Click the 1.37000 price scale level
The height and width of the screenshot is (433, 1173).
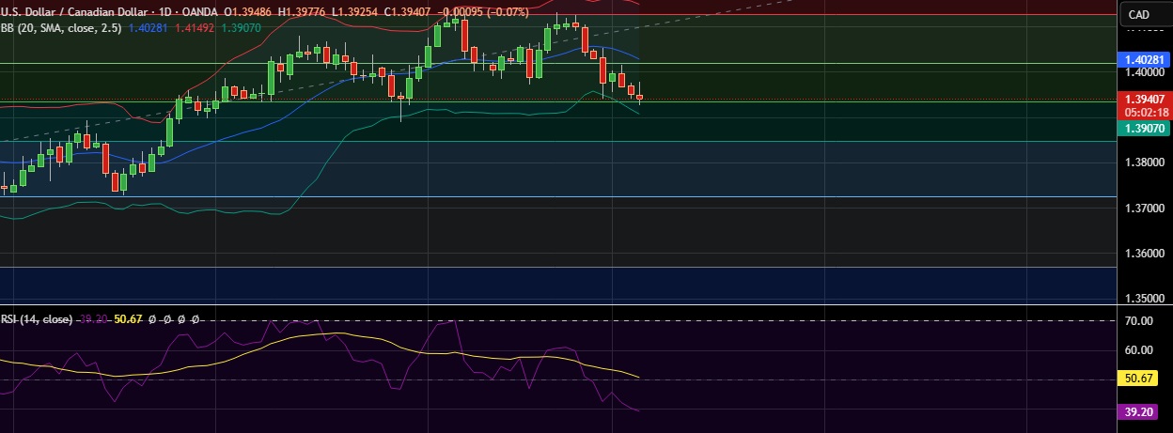(1145, 209)
